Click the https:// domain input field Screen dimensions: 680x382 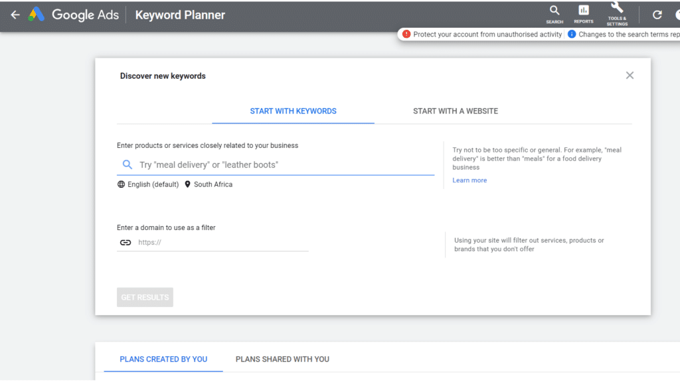199,242
